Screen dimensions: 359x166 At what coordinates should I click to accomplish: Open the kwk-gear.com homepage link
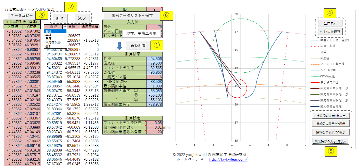tap(228, 159)
